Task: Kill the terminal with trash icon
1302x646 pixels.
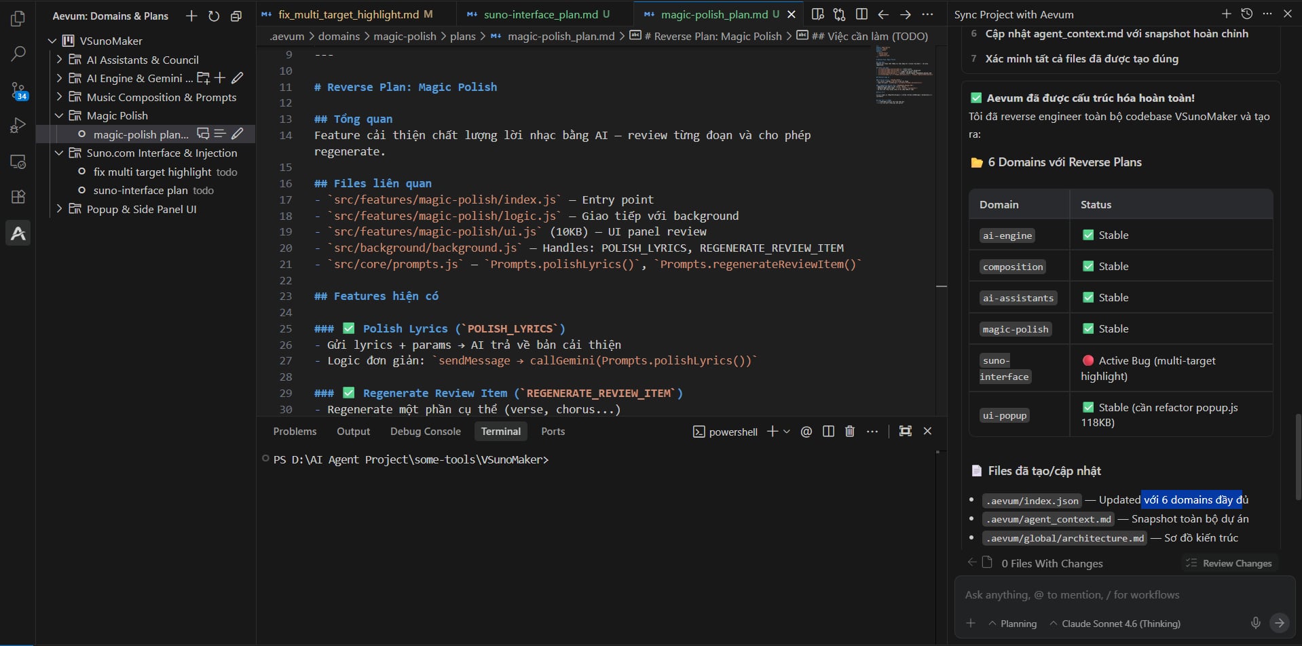Action: (x=849, y=432)
